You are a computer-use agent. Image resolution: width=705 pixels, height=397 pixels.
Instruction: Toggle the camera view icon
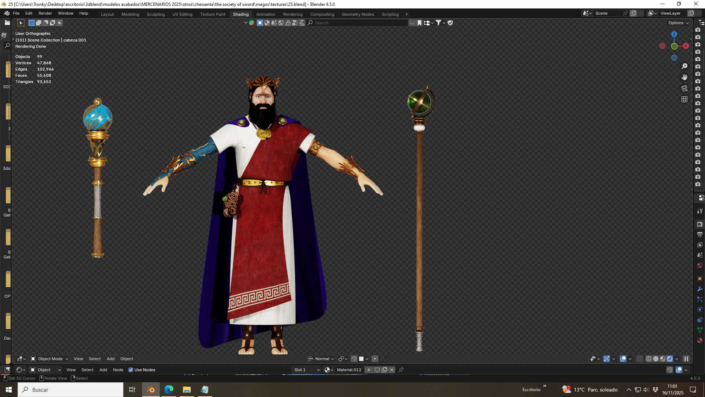(x=684, y=88)
